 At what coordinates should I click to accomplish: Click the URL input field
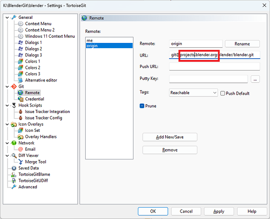pyautogui.click(x=215, y=55)
